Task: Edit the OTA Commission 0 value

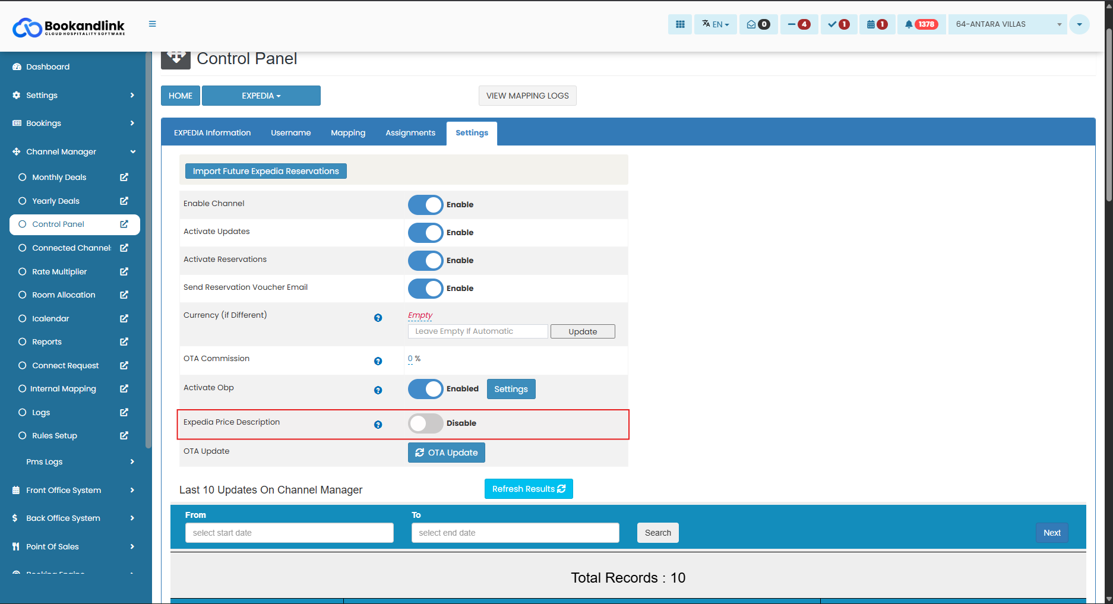Action: (410, 359)
